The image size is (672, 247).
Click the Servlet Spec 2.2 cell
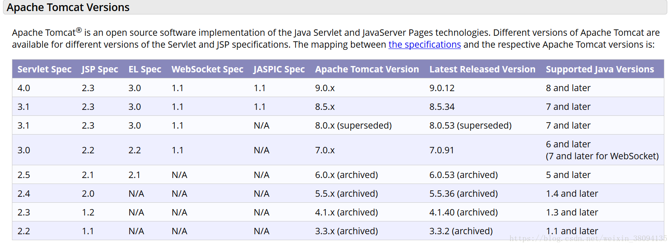tap(24, 231)
